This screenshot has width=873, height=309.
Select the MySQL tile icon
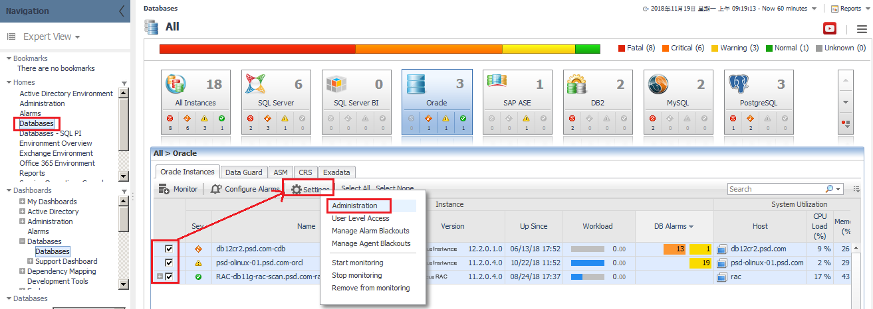[658, 85]
